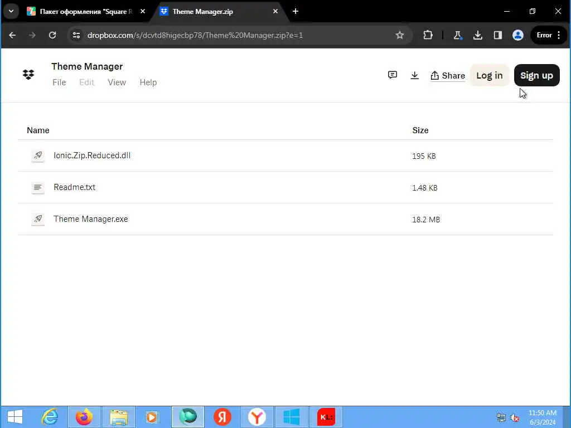Click the rocket icon for Ionic.Zip.Reduced.dll
The height and width of the screenshot is (428, 571).
pos(38,156)
